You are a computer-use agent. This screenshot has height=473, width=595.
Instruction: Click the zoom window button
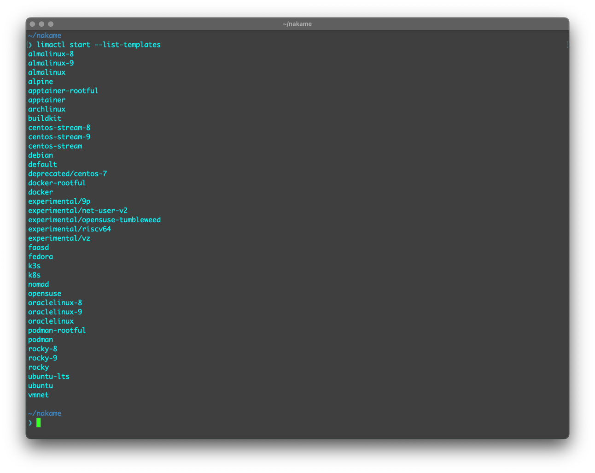pyautogui.click(x=51, y=24)
